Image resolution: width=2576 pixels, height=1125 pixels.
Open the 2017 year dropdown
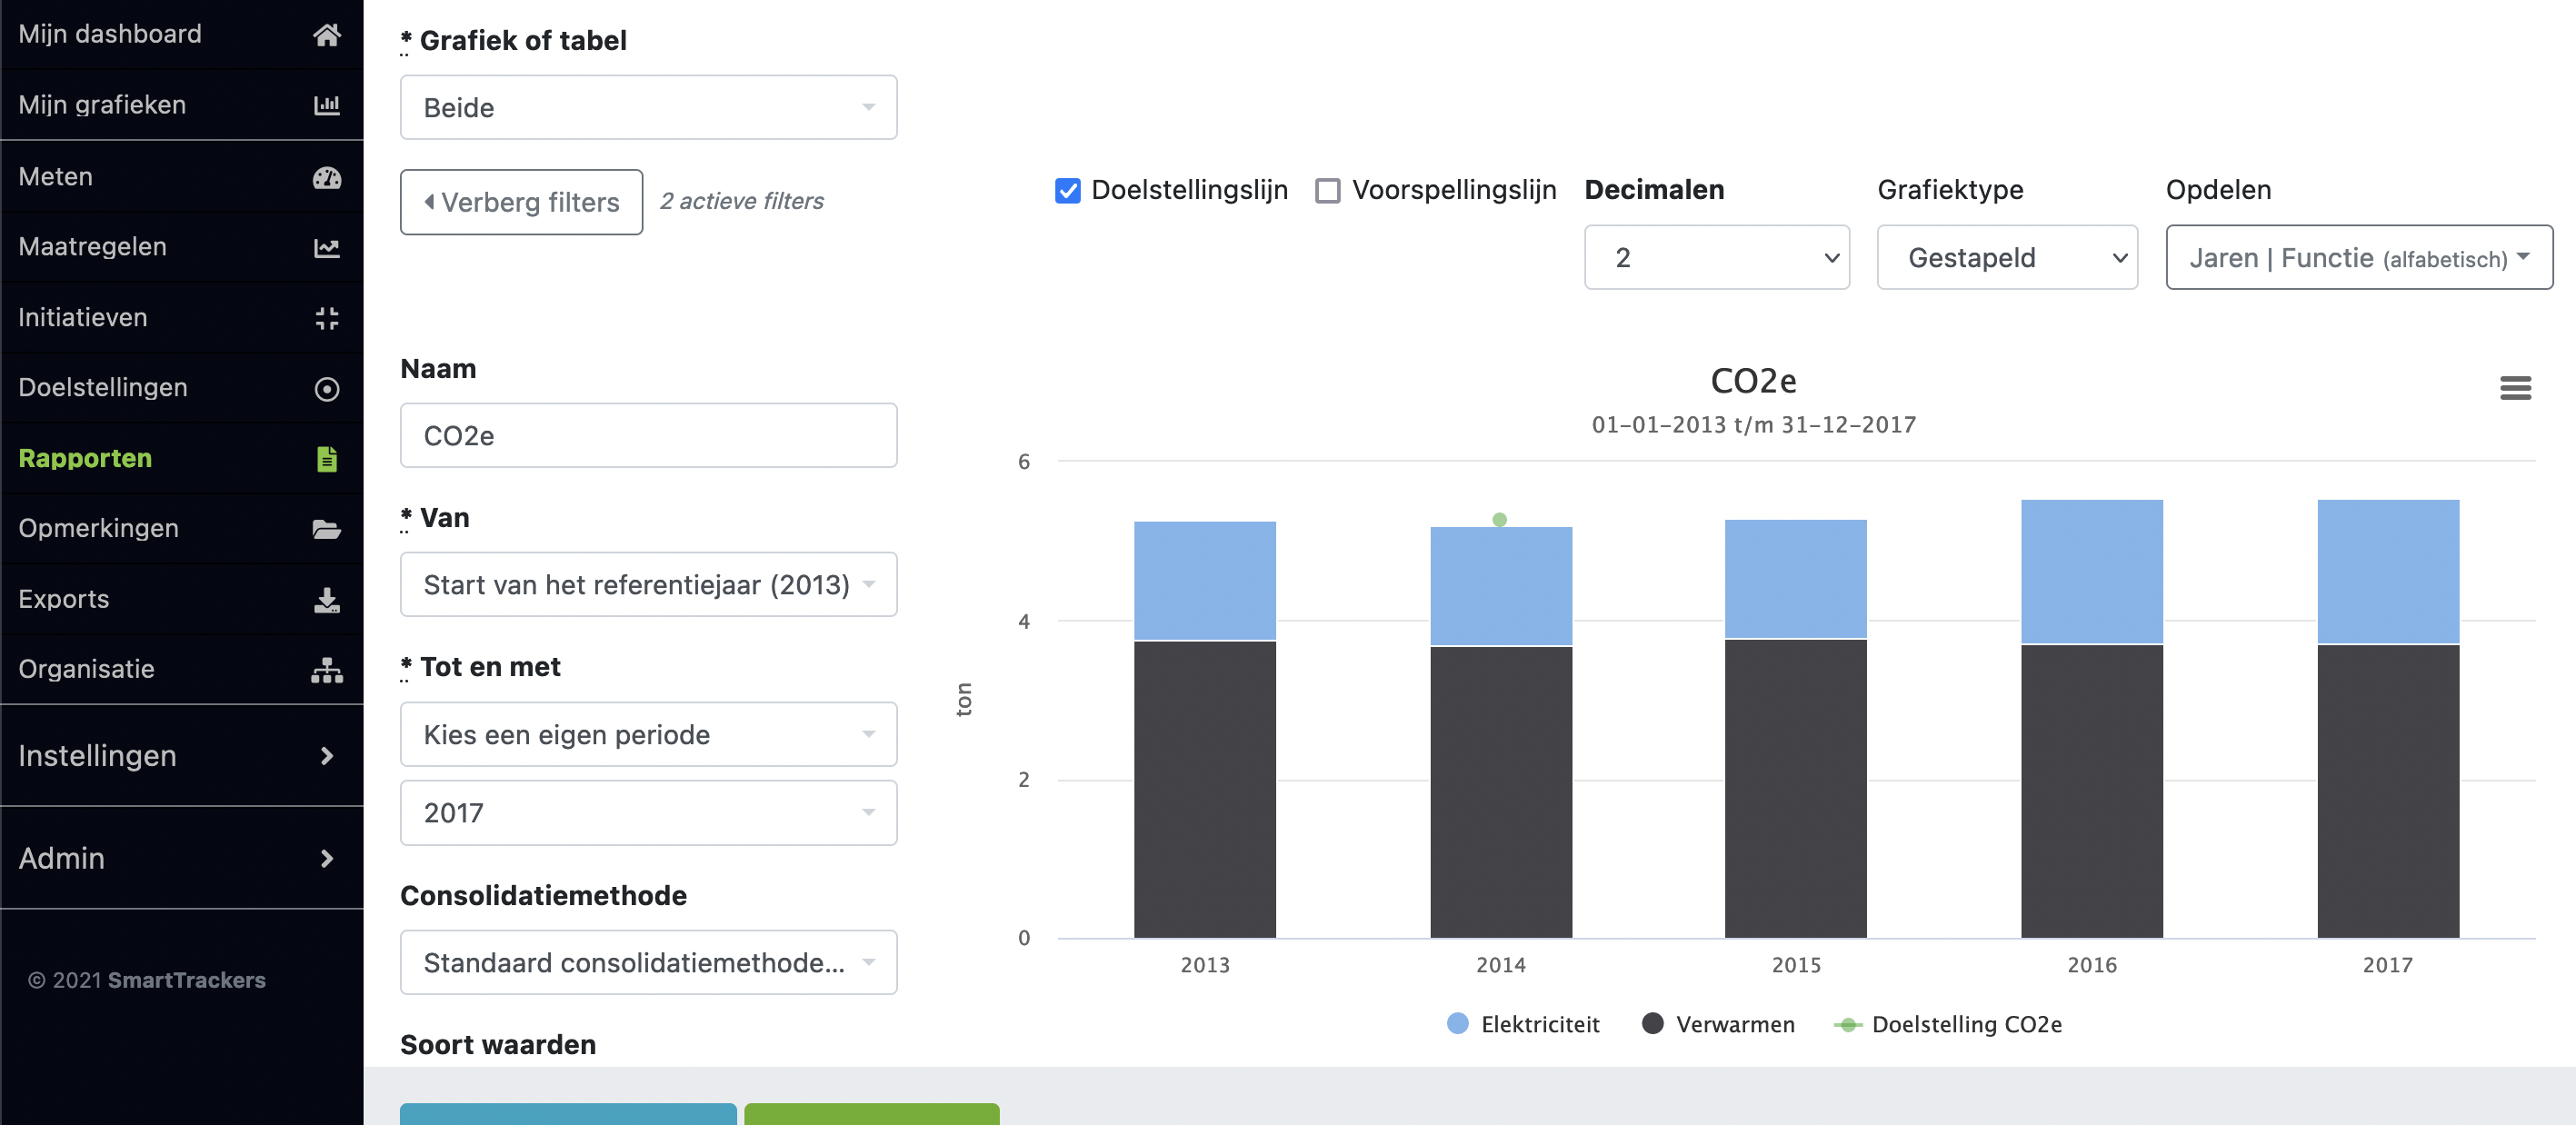click(648, 813)
